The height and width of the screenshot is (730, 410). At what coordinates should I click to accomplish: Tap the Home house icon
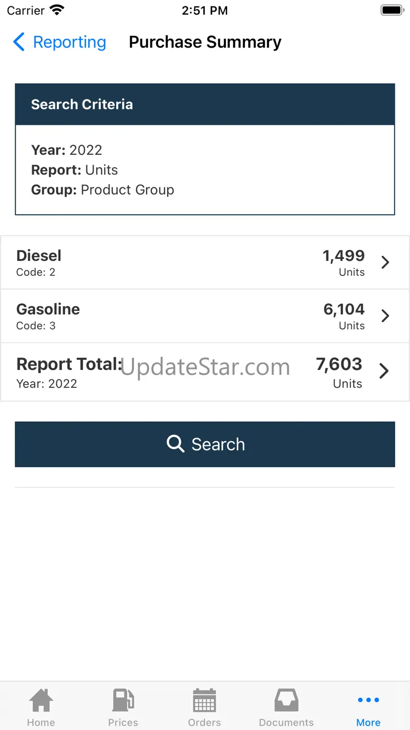41,701
